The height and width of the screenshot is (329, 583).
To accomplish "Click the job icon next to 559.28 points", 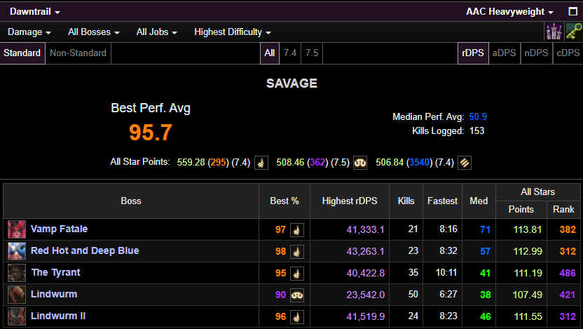I will click(261, 163).
